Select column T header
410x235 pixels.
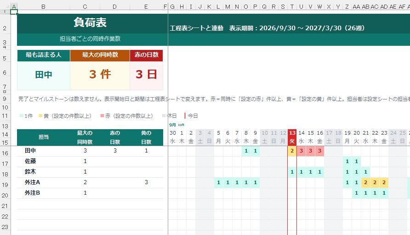click(292, 7)
